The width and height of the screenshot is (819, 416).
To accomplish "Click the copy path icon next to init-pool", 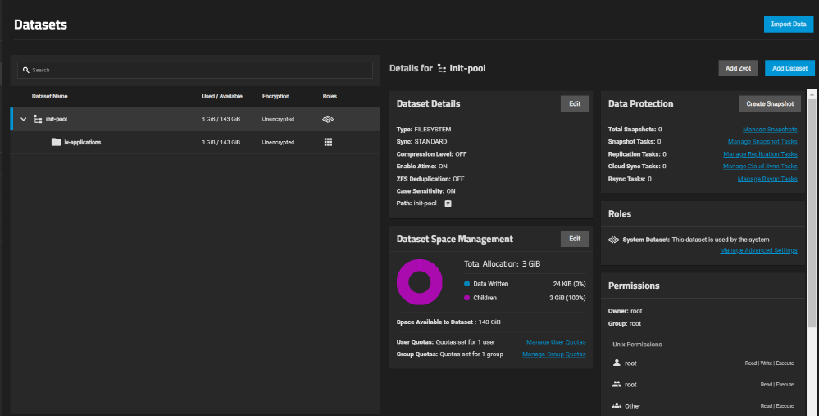I will tap(448, 203).
